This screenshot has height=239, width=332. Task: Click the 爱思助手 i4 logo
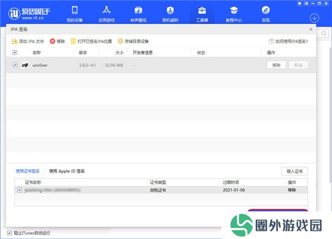29,13
